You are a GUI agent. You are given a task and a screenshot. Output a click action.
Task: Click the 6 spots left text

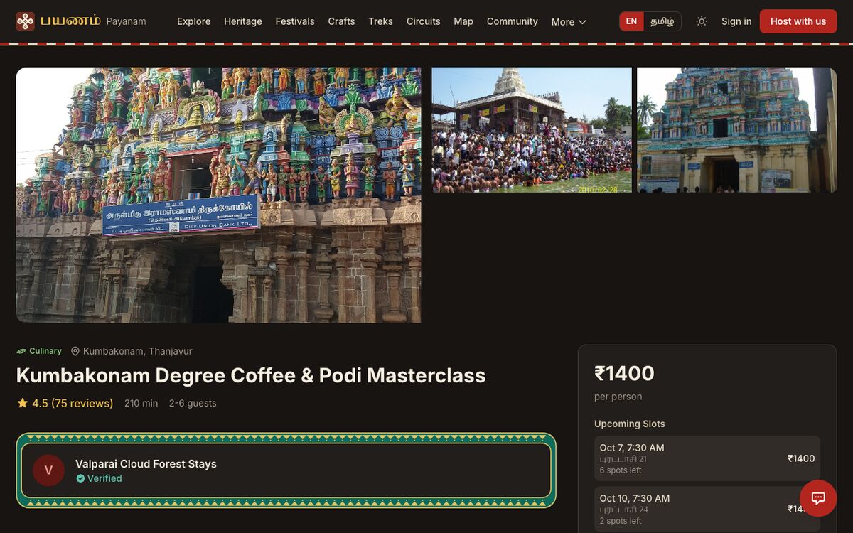621,470
